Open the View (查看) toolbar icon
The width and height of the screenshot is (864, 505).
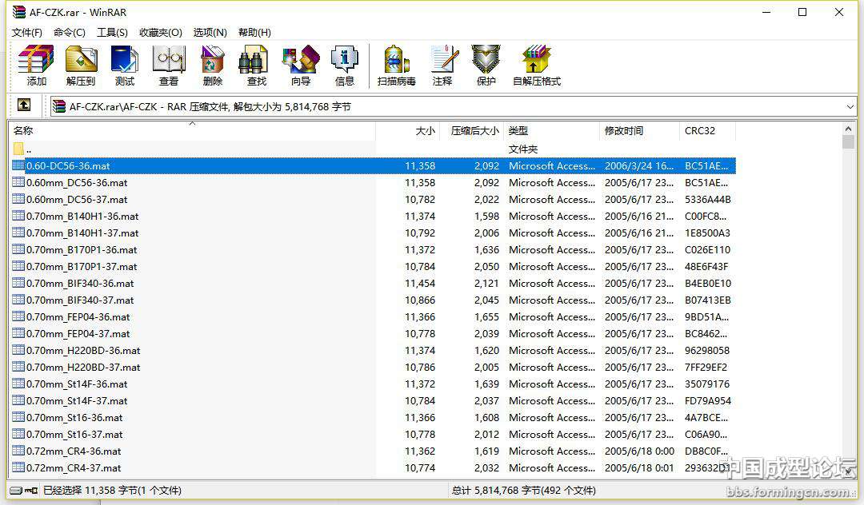[x=169, y=64]
